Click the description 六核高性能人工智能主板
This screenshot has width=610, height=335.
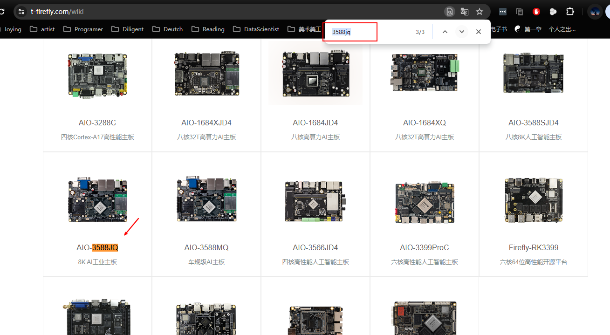(x=425, y=262)
